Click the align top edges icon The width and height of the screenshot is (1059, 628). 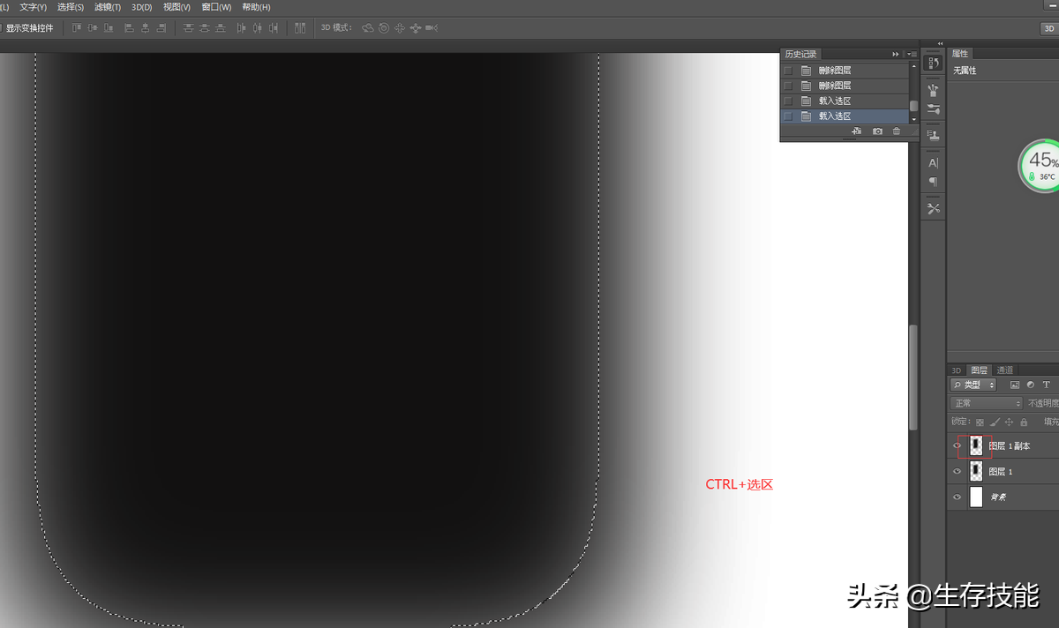[76, 28]
